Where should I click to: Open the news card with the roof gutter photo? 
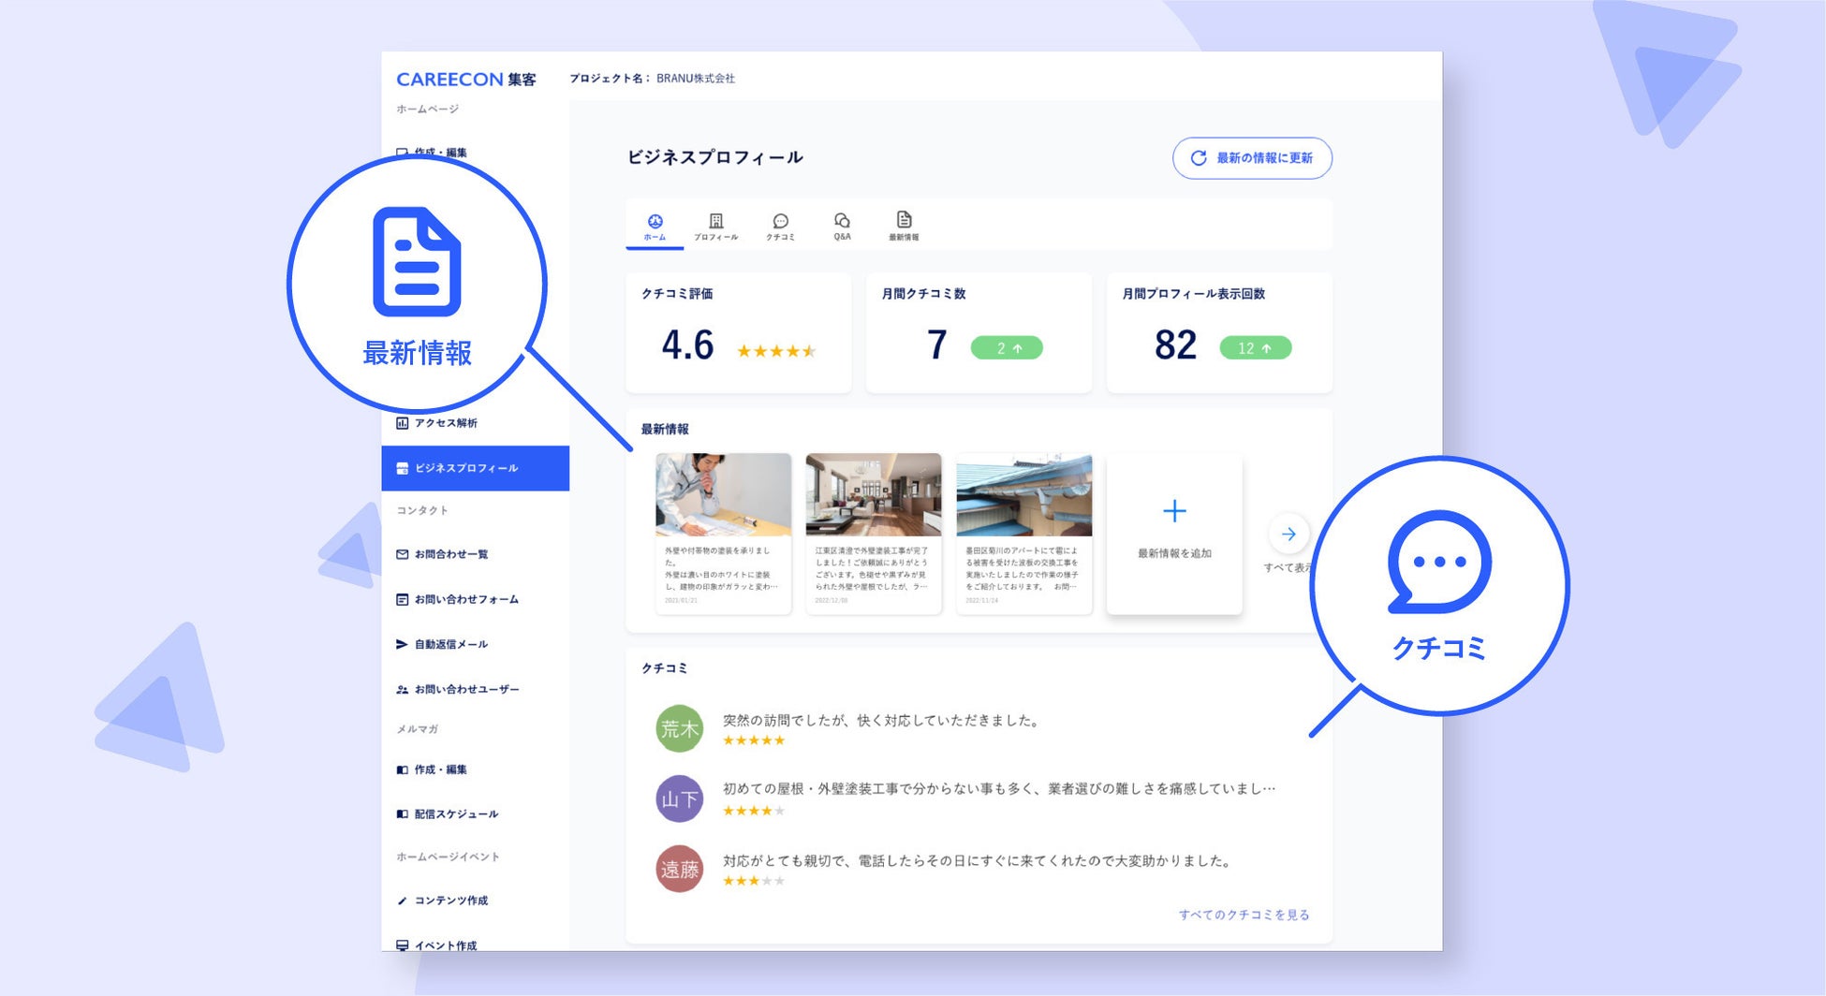pos(1024,534)
